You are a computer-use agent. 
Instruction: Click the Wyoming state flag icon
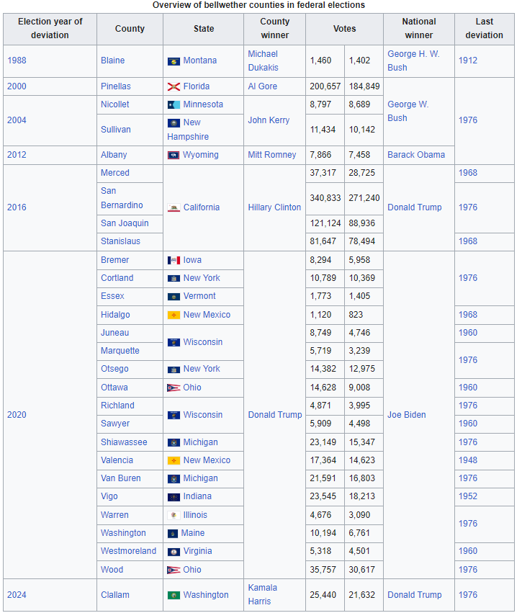click(x=173, y=155)
